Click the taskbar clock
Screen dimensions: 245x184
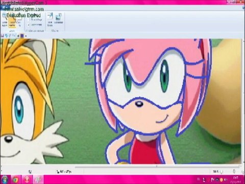click(236, 179)
